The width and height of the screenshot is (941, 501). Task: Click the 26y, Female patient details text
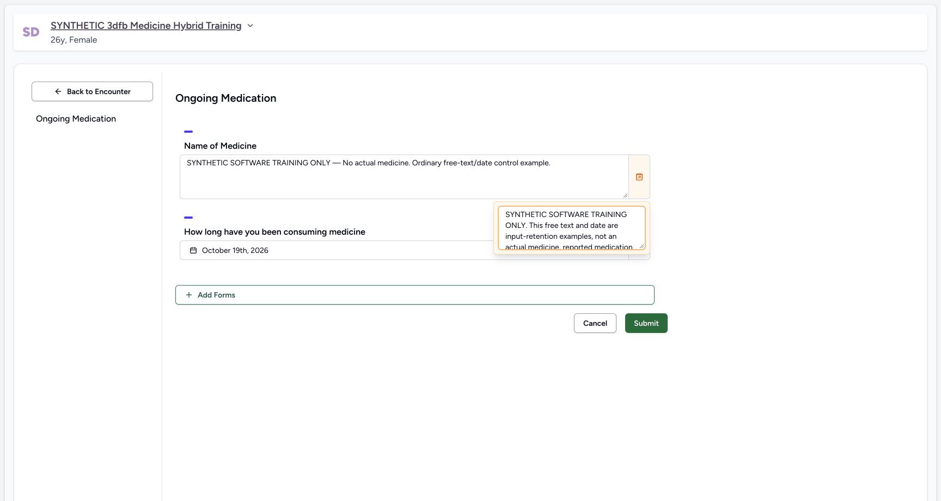74,40
